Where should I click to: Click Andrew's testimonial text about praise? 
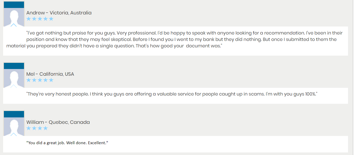pyautogui.click(x=175, y=39)
